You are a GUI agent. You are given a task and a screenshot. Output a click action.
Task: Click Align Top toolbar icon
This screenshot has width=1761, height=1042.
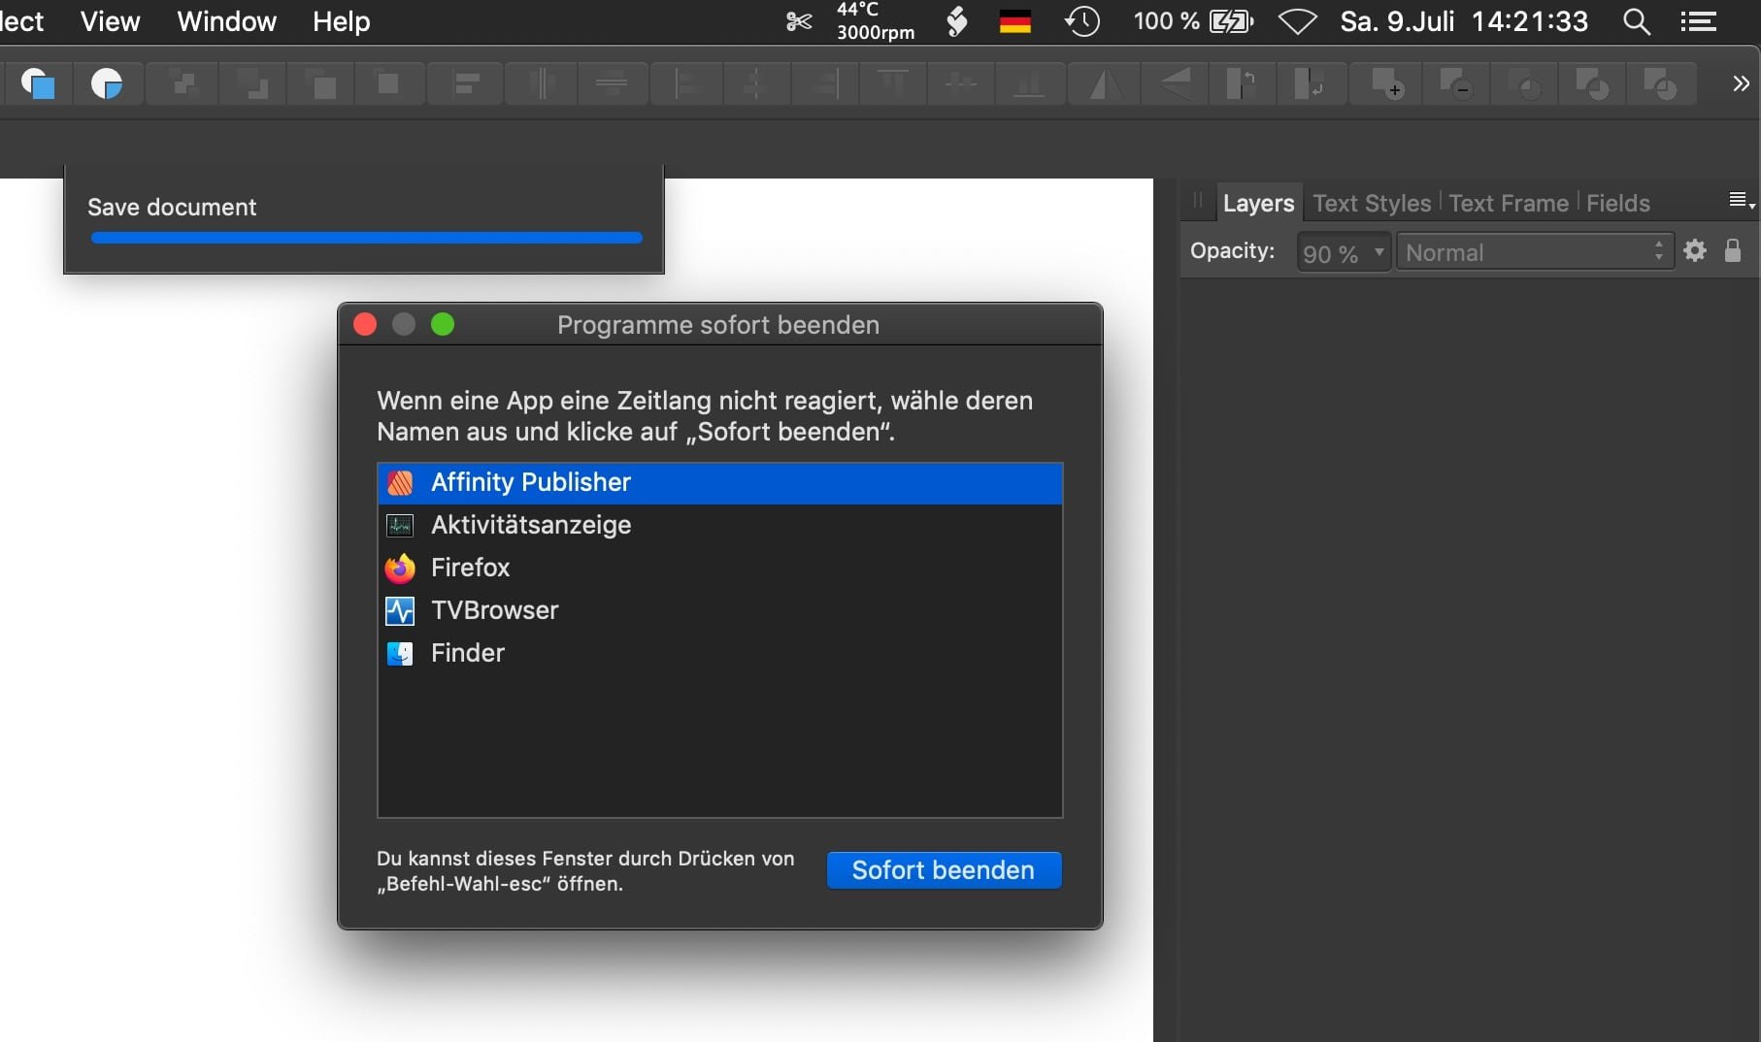pos(893,84)
